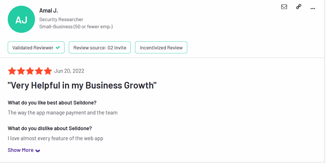Open the "Very Helpful in my Business Growth" title

coord(82,85)
